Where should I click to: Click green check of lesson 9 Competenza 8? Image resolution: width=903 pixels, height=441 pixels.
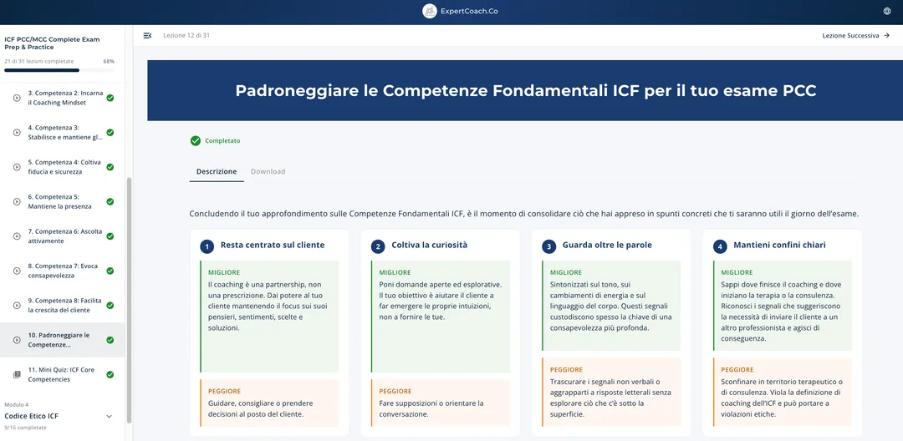pyautogui.click(x=110, y=306)
